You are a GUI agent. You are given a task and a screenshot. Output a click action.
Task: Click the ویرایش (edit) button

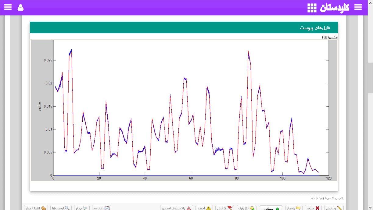[334, 208]
